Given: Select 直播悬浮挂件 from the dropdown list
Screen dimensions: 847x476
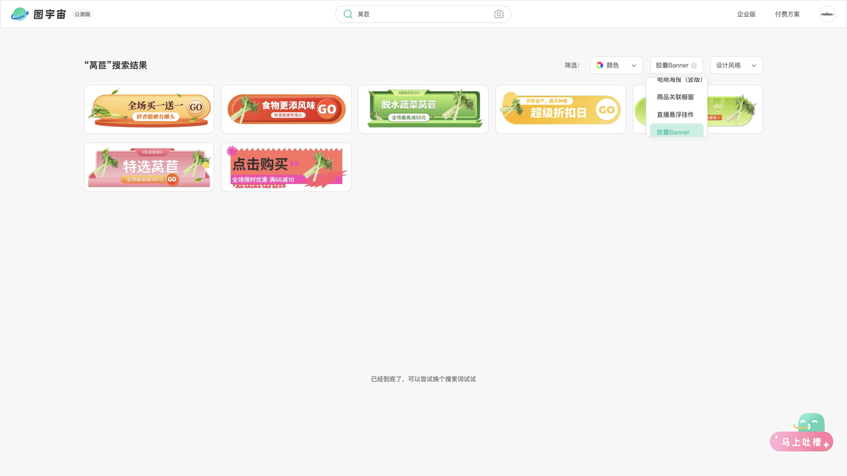Looking at the screenshot, I should [675, 114].
